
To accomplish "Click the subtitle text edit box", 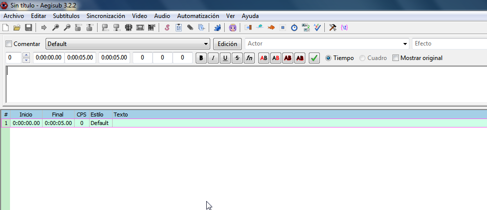I will point(246,84).
